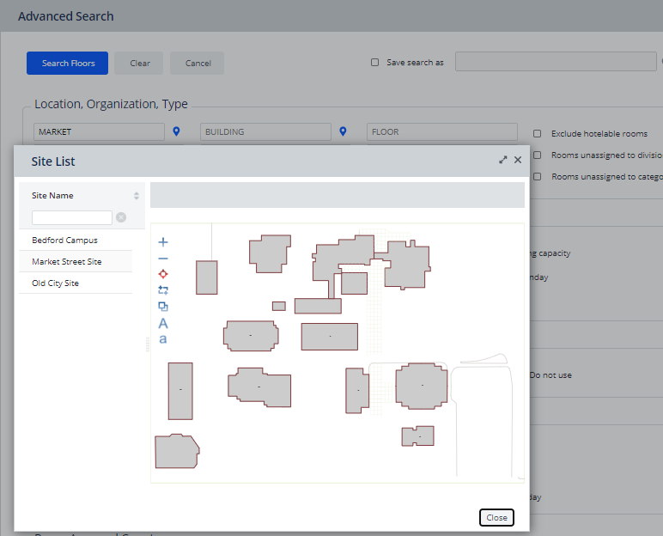The width and height of the screenshot is (663, 536).
Task: Zoom out on the site map
Action: [x=163, y=259]
